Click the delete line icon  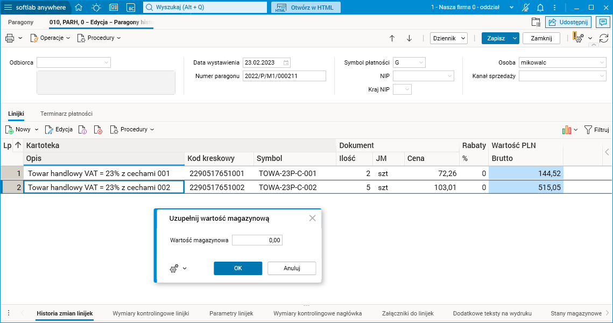pos(98,129)
